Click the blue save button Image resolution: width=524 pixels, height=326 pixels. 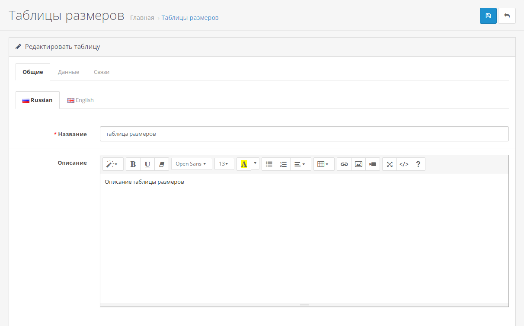point(488,16)
